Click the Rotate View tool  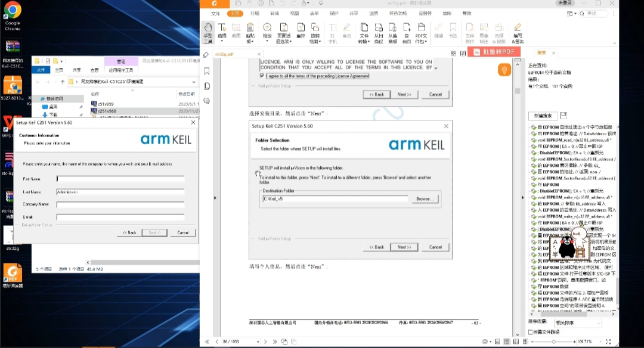pyautogui.click(x=315, y=32)
